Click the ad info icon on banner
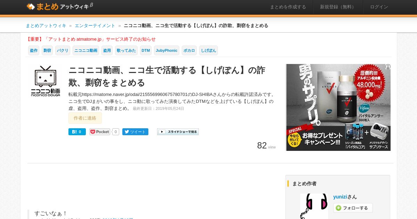Screen dimensions: 417x219 coord(388,67)
